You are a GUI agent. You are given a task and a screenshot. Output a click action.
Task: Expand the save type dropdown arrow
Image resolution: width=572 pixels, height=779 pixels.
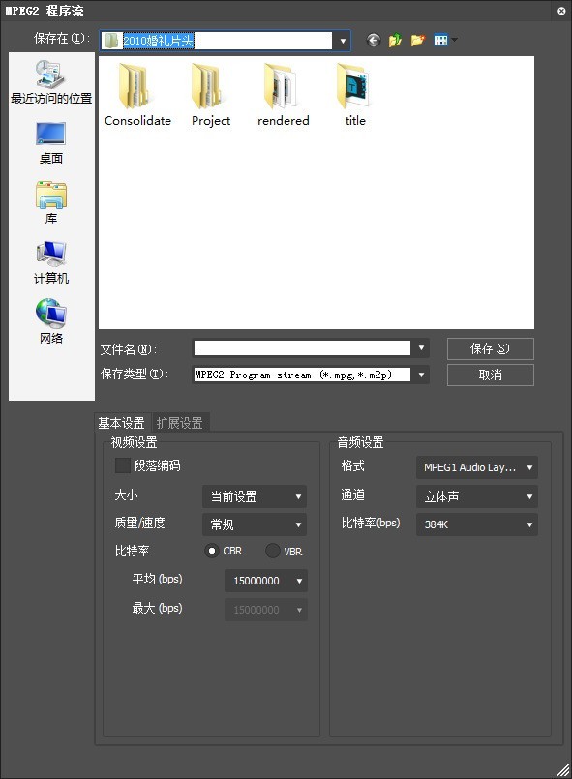coord(421,375)
